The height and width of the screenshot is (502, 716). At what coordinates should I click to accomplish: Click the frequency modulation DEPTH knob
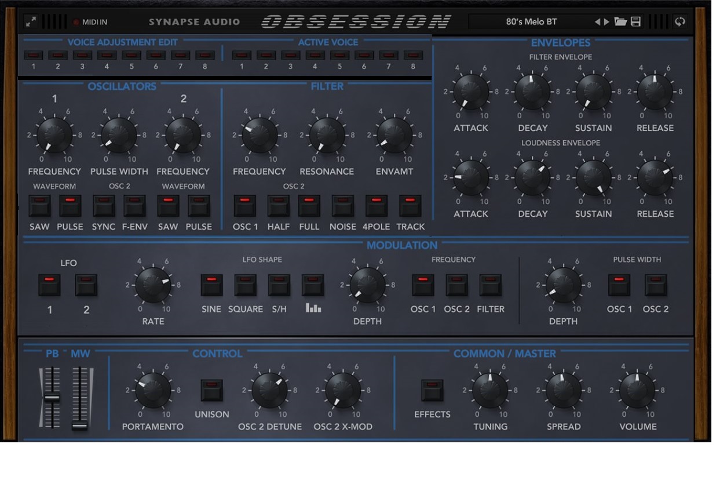[x=367, y=285]
